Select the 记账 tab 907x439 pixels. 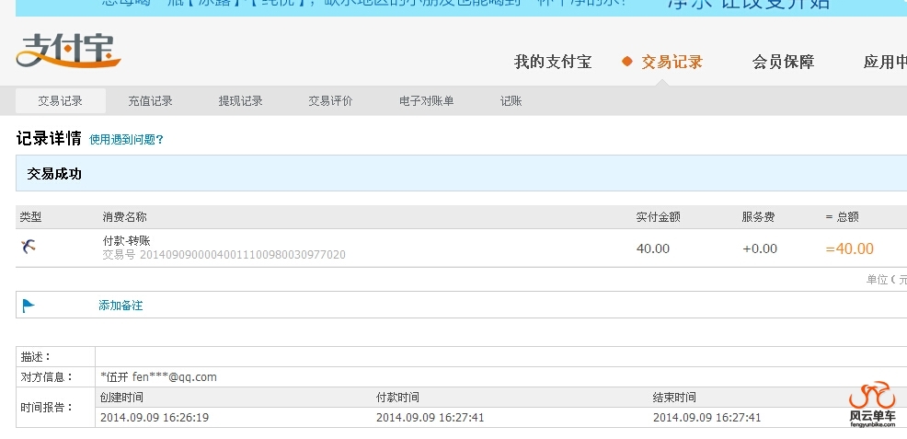511,101
